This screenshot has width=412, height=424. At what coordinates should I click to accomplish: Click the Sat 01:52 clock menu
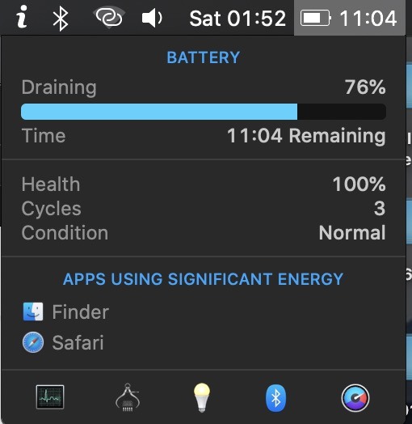coord(238,19)
